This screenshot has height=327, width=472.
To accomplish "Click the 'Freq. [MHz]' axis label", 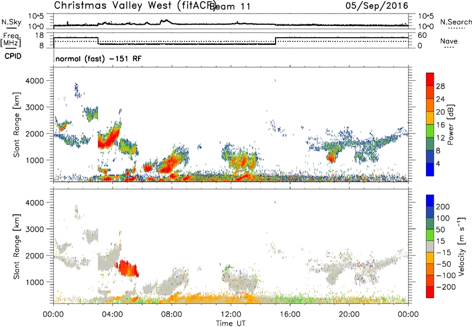I will (x=11, y=40).
